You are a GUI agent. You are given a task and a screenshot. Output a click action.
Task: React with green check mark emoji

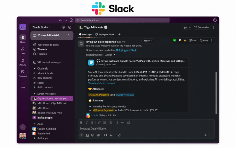[174, 40]
